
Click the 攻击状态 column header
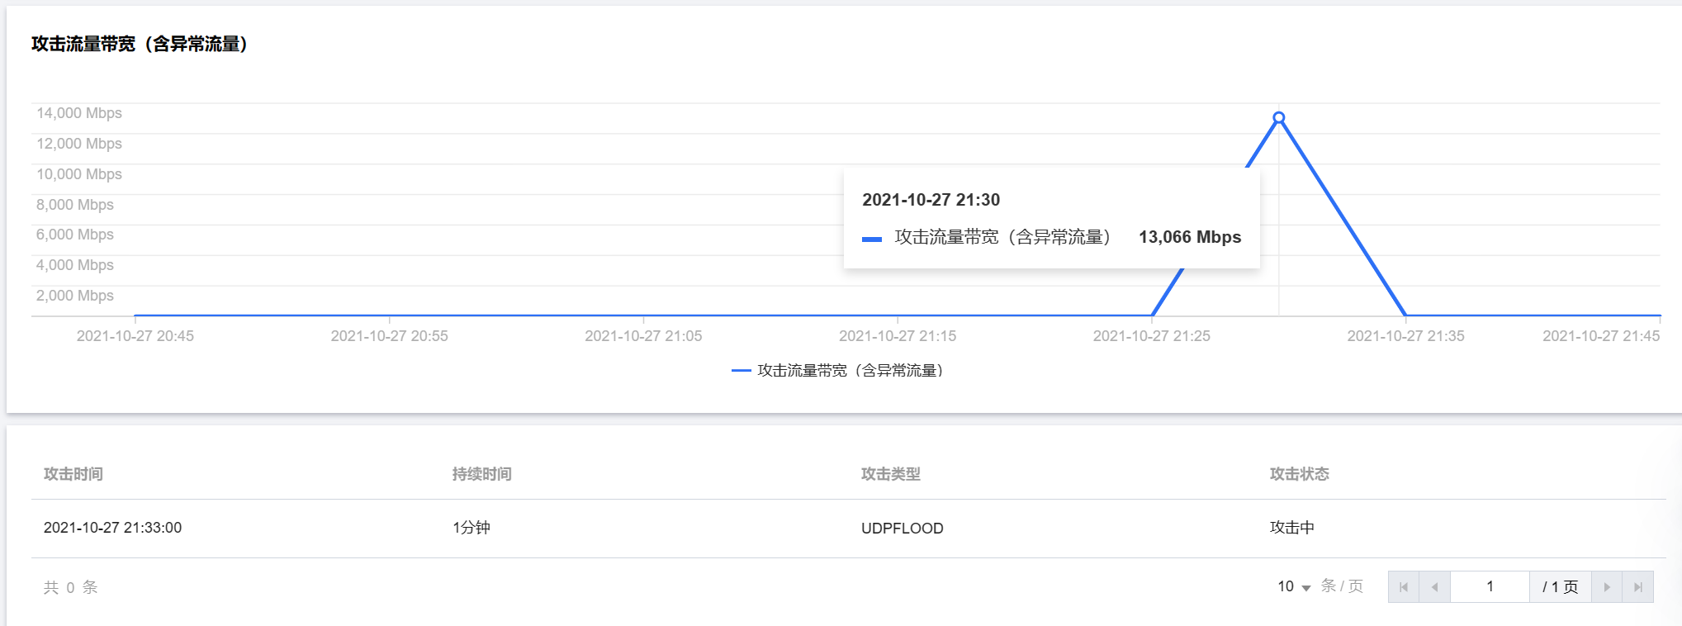[1300, 474]
